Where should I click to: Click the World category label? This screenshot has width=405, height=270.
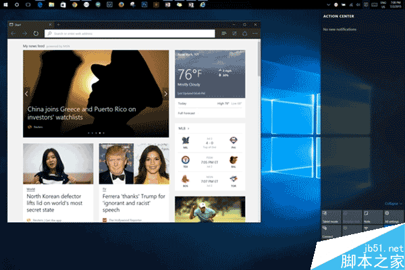(x=30, y=190)
